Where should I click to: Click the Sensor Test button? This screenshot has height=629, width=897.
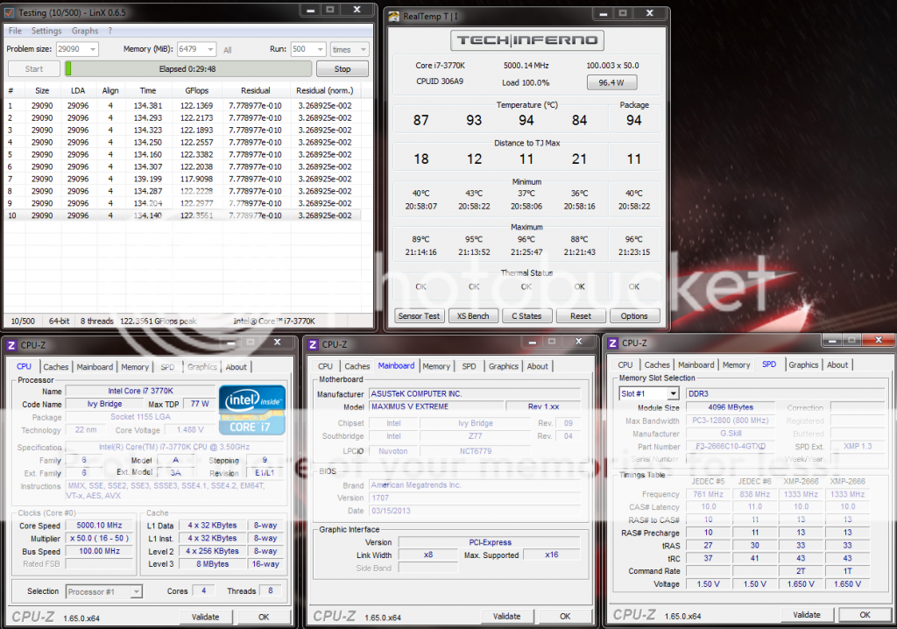pyautogui.click(x=420, y=315)
